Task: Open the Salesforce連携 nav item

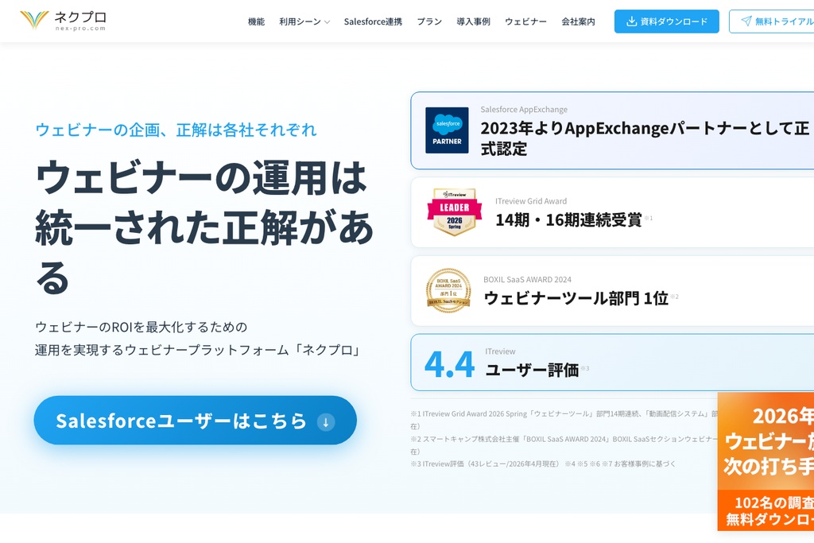Action: (x=373, y=21)
